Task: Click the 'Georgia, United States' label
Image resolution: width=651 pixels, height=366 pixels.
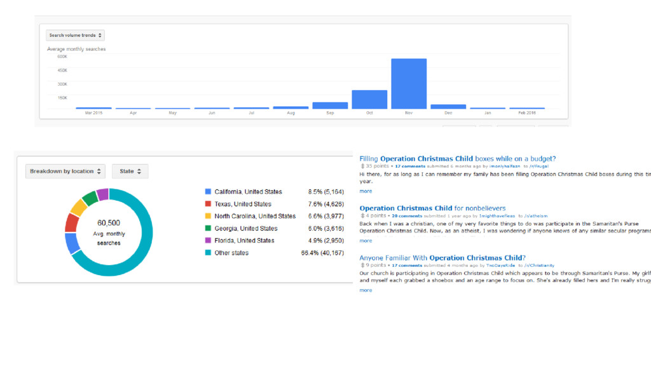Action: (x=246, y=228)
